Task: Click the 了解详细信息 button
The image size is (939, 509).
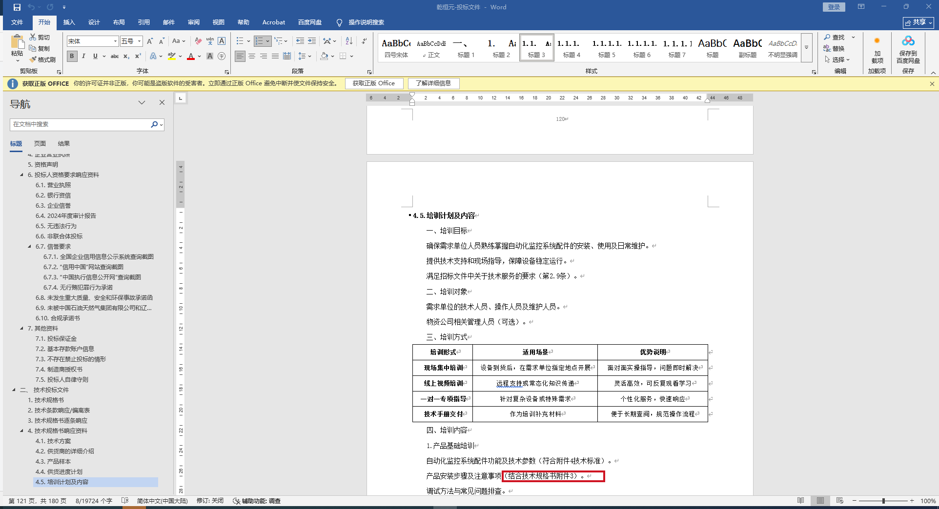Action: click(433, 83)
